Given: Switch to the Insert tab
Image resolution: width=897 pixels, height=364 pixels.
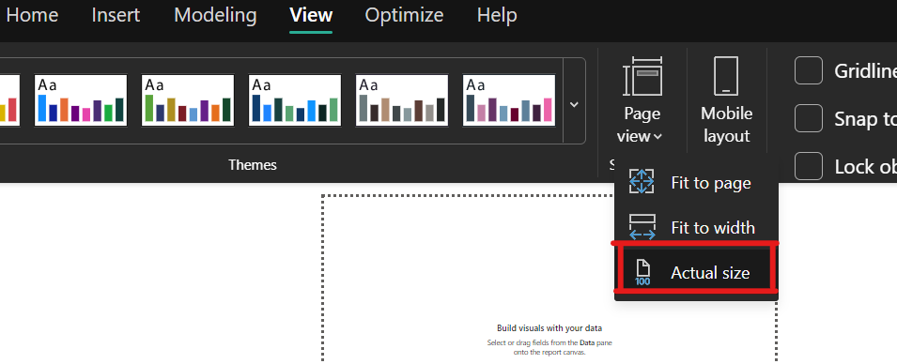Looking at the screenshot, I should (x=116, y=15).
